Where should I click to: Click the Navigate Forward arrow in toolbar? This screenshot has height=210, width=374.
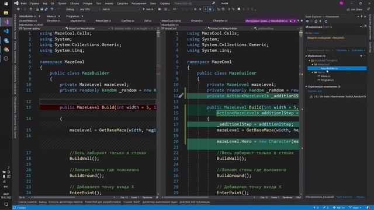tap(200, 9)
